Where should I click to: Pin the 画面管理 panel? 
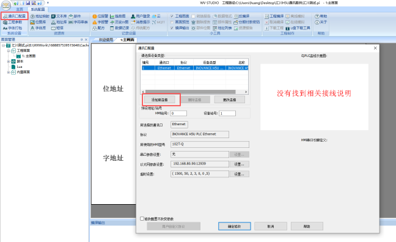click(81, 40)
